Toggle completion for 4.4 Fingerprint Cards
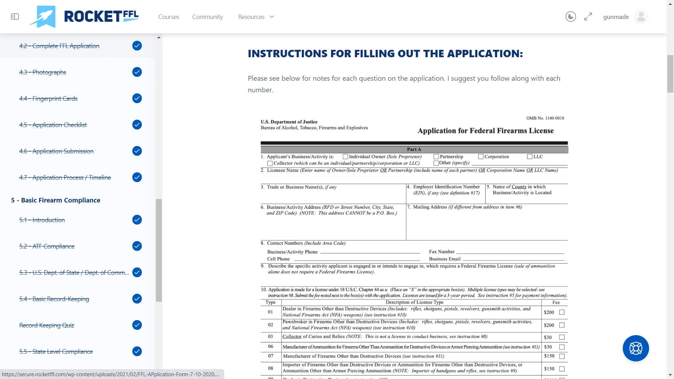Viewport: 674px width, 379px height. tap(137, 98)
